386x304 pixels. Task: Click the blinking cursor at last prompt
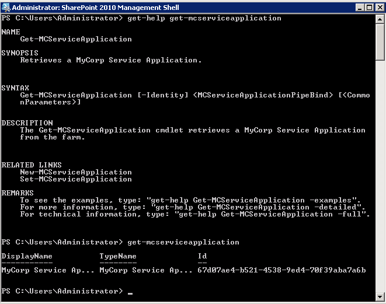pyautogui.click(x=130, y=292)
